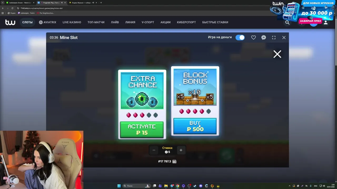Viewport: 337px width, 189px height.
Task: Open ТОП-МАТЧИ section
Action: [x=96, y=22]
